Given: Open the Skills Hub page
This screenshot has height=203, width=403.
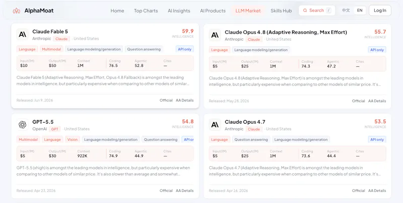Looking at the screenshot, I should pyautogui.click(x=281, y=11).
